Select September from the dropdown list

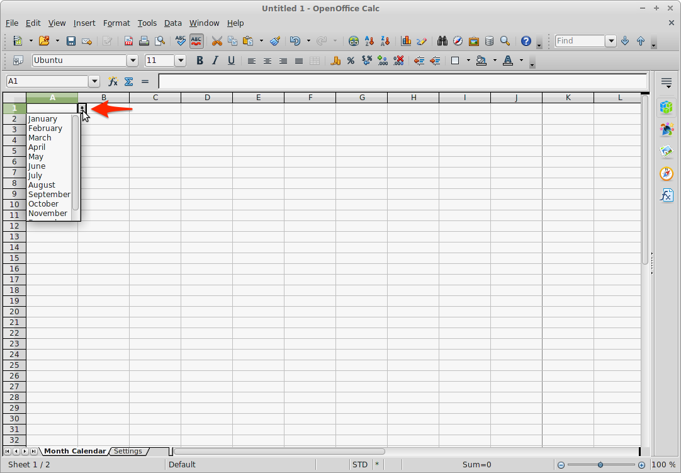tap(49, 195)
